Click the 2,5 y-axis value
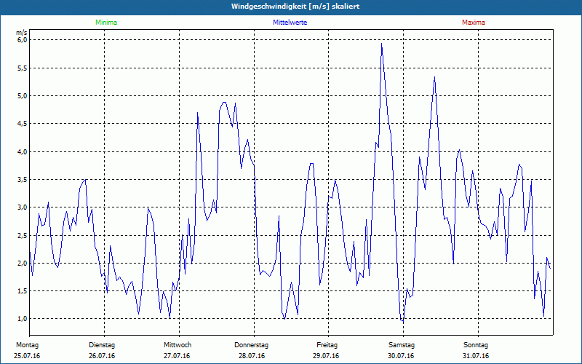This screenshot has width=582, height=364. (23, 235)
